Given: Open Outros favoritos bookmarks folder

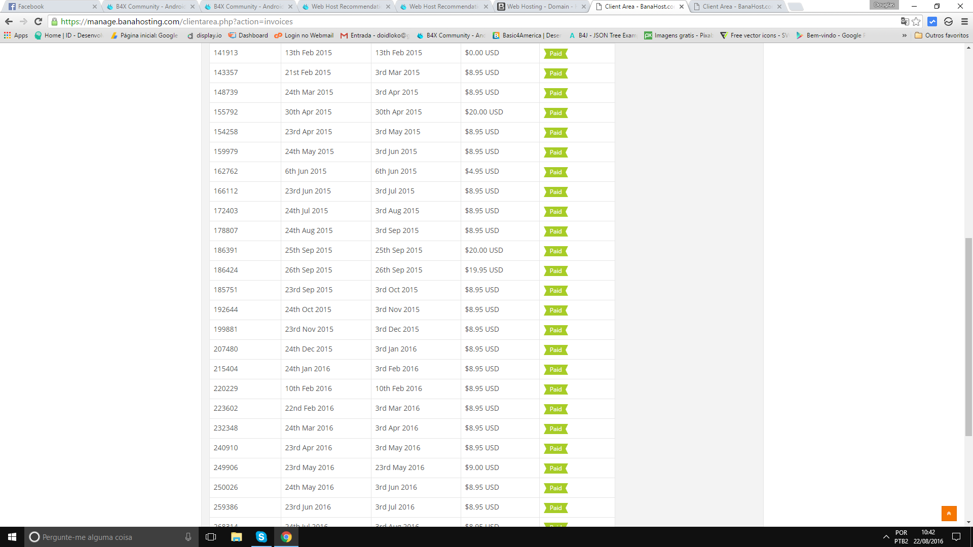Looking at the screenshot, I should [x=942, y=35].
